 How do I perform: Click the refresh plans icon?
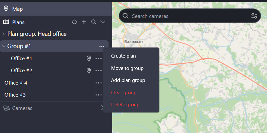pyautogui.click(x=74, y=22)
